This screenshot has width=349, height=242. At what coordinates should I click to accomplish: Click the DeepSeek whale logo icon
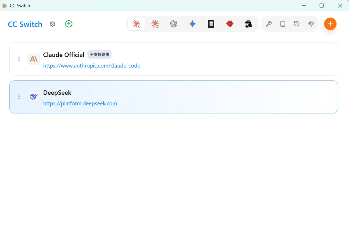[34, 97]
